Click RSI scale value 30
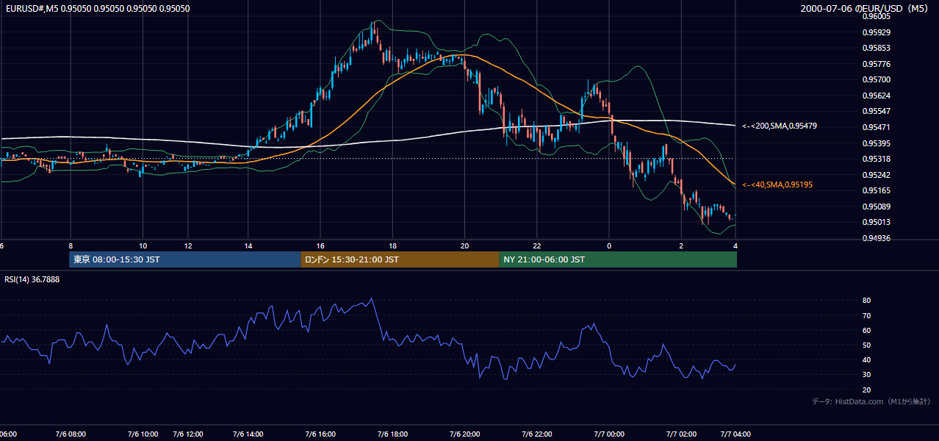 (866, 375)
